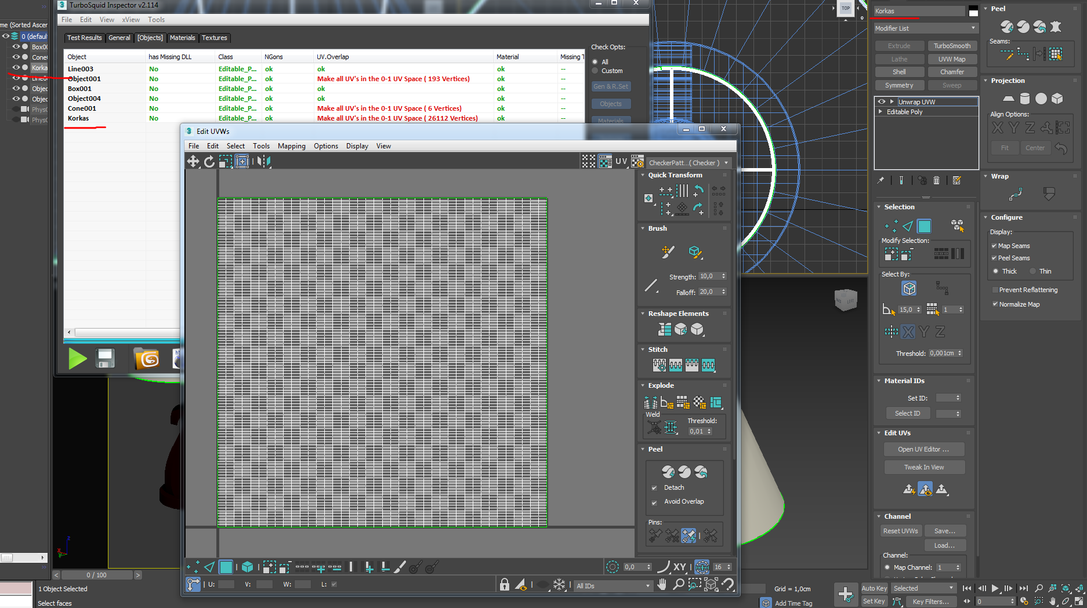Click the Reset UVWs button
1087x608 pixels.
click(x=900, y=531)
